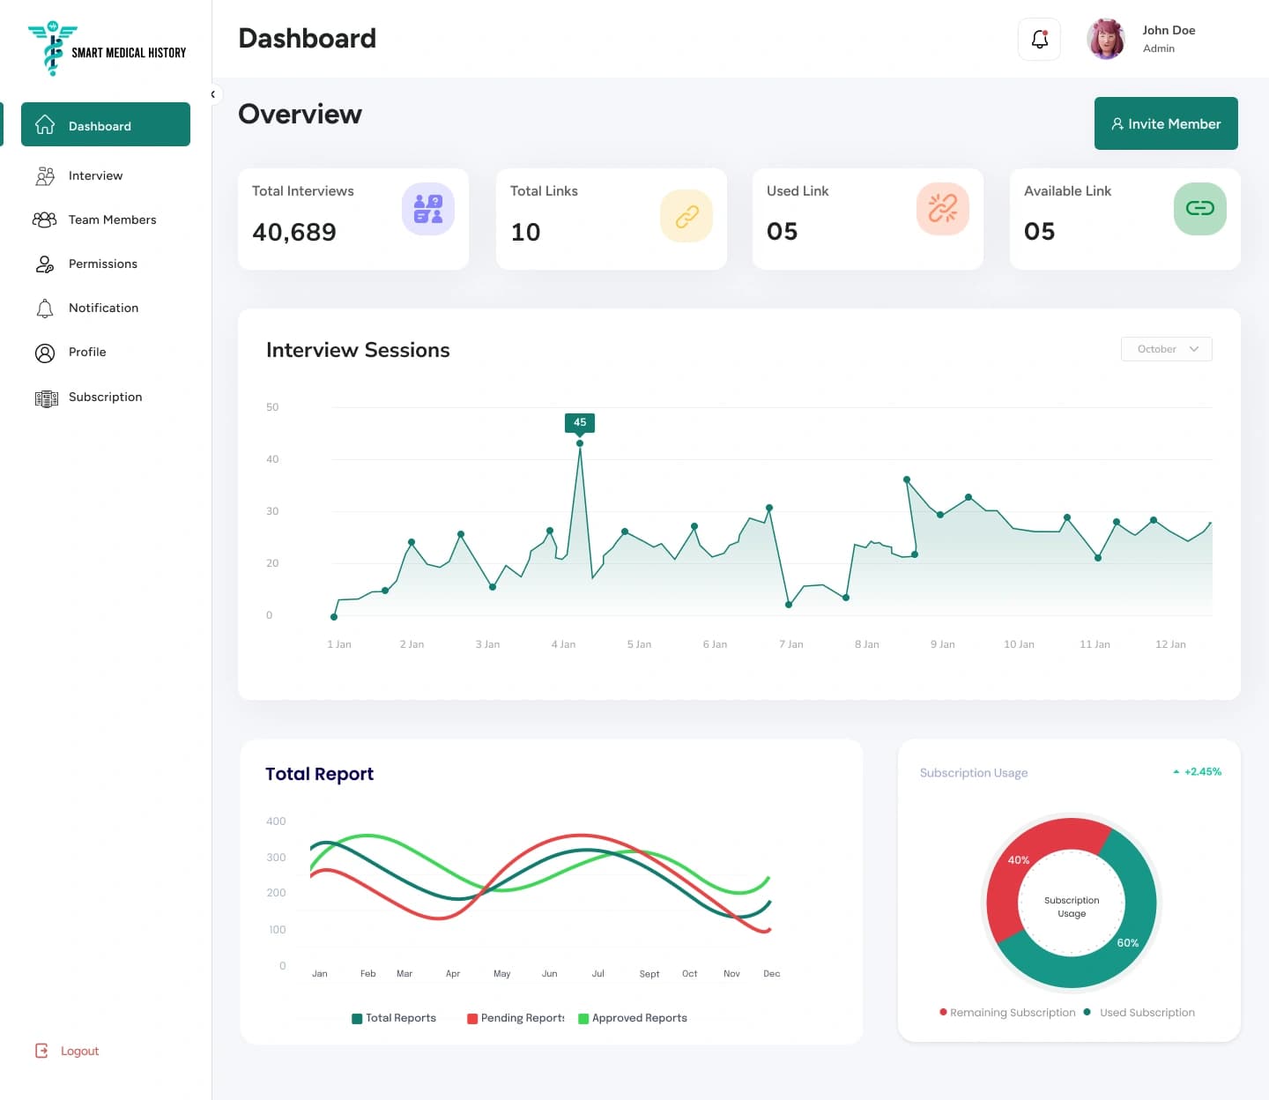This screenshot has width=1269, height=1100.
Task: Click the Used Subscription legend item
Action: (1139, 1013)
